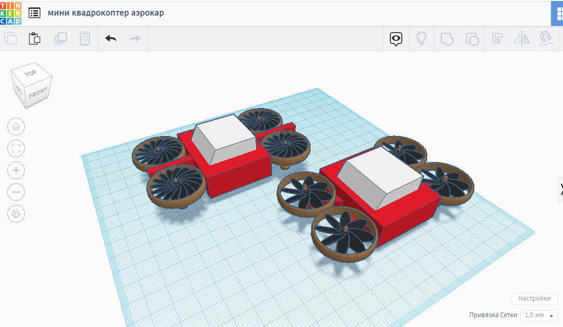Image resolution: width=563 pixels, height=327 pixels.
Task: Click Fit all in view button
Action: tap(16, 148)
